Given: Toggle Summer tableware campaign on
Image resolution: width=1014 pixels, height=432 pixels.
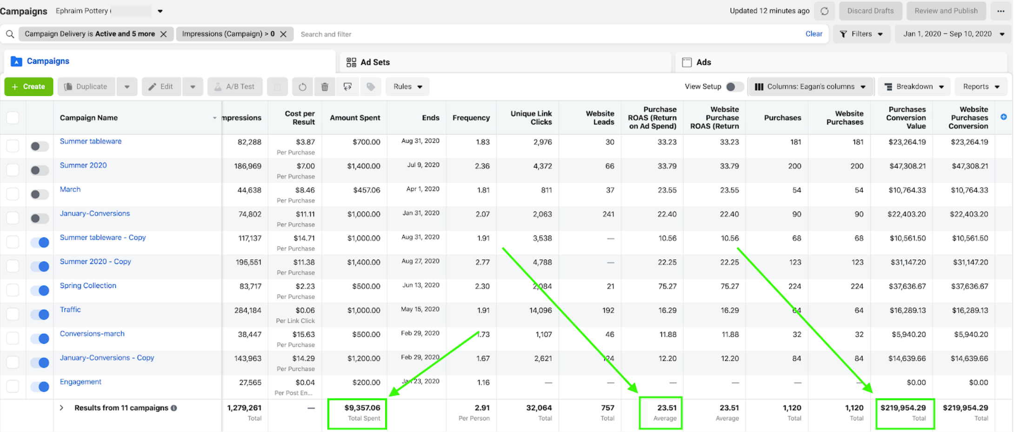Looking at the screenshot, I should [40, 146].
